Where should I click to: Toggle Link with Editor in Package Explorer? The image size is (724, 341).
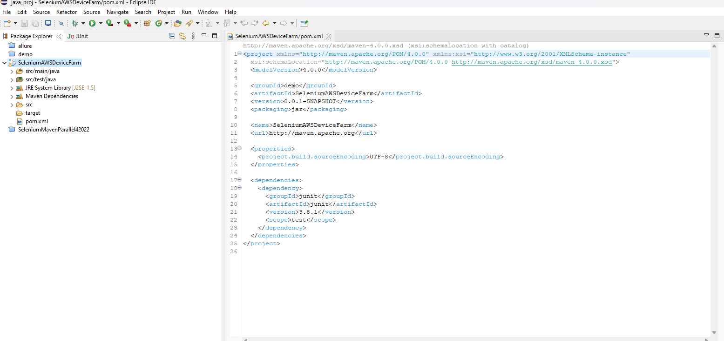[183, 36]
